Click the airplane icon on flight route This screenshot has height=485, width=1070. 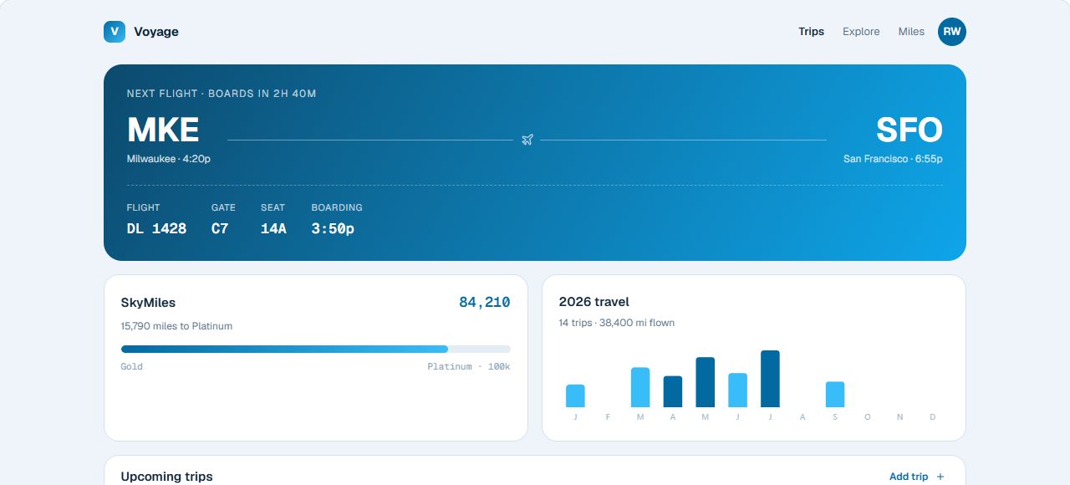pos(527,140)
